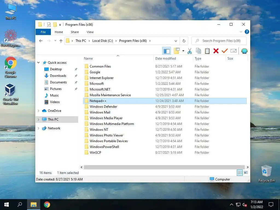Click the horizontal scrollbar track
The image size is (280, 210).
(x=164, y=167)
